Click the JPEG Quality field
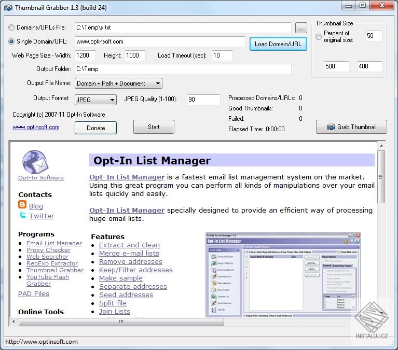 203,100
